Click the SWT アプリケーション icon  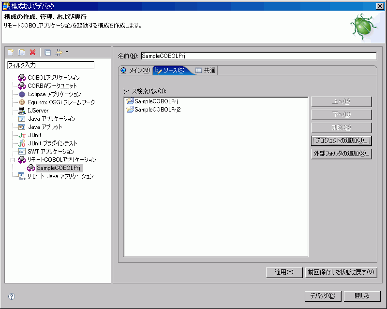[x=22, y=152]
